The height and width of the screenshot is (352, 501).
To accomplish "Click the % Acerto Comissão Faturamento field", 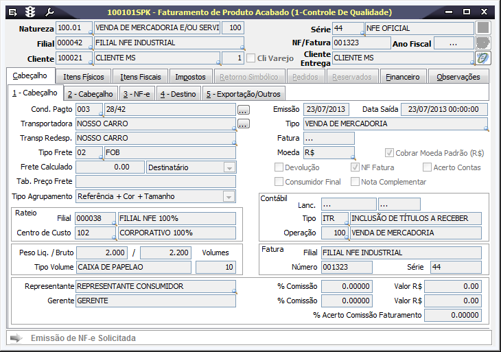I will tap(453, 315).
